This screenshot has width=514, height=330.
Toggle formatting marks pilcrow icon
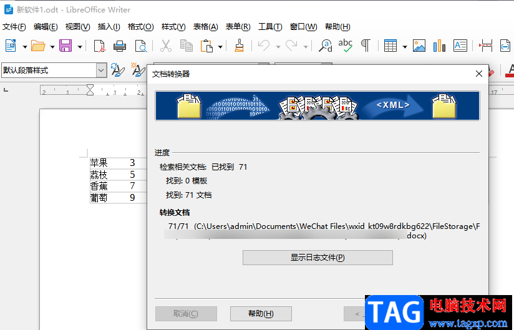point(366,46)
